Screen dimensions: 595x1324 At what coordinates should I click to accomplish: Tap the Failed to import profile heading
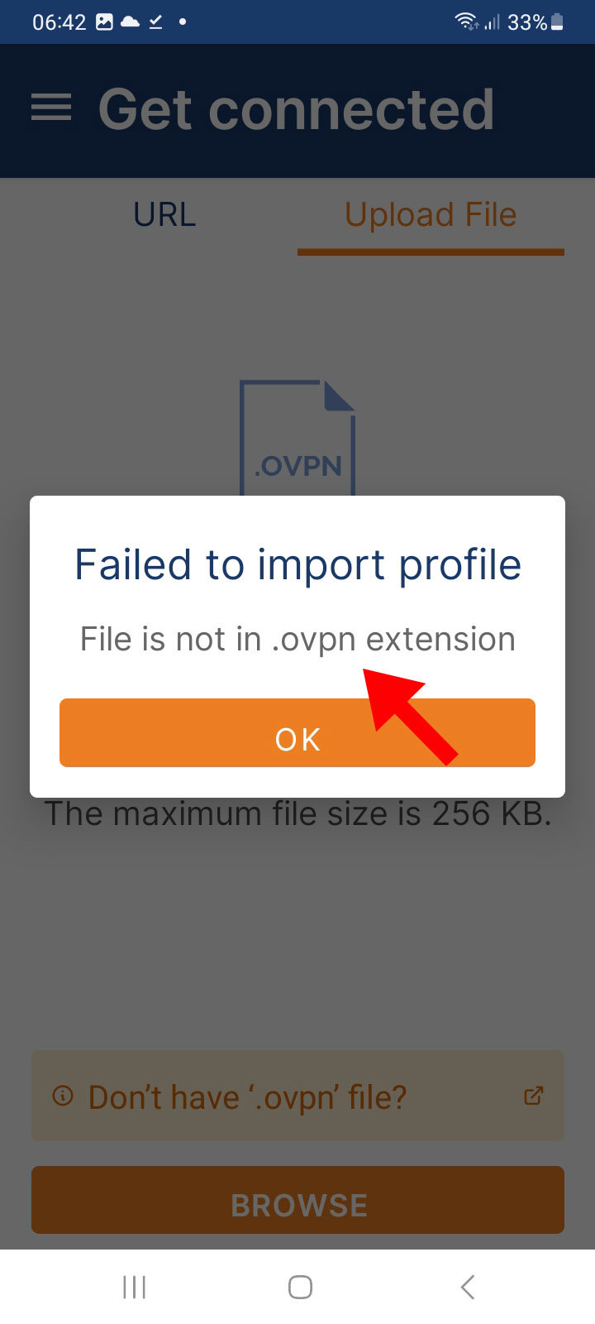[x=297, y=565]
